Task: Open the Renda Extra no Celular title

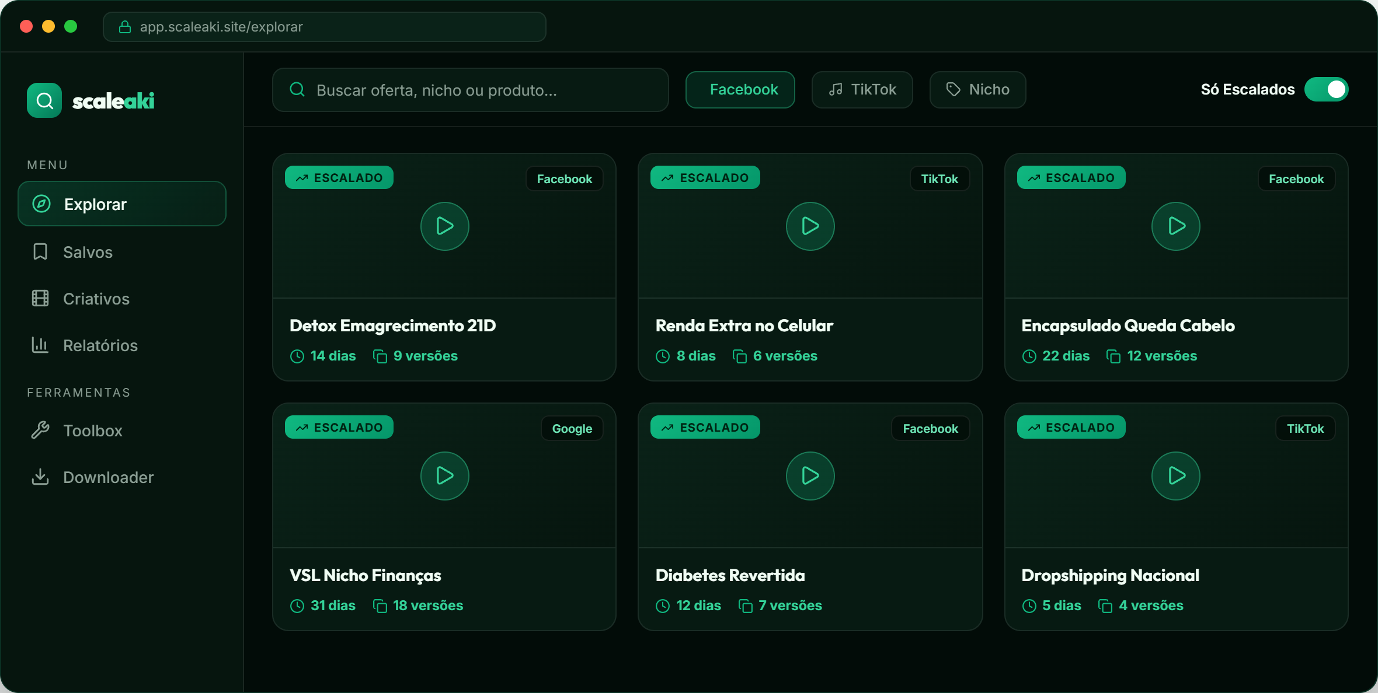Action: pyautogui.click(x=744, y=325)
